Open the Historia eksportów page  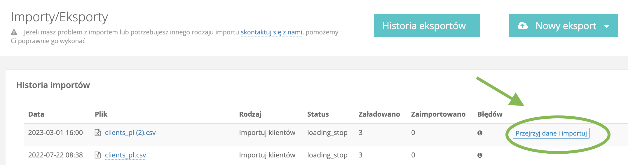point(427,26)
